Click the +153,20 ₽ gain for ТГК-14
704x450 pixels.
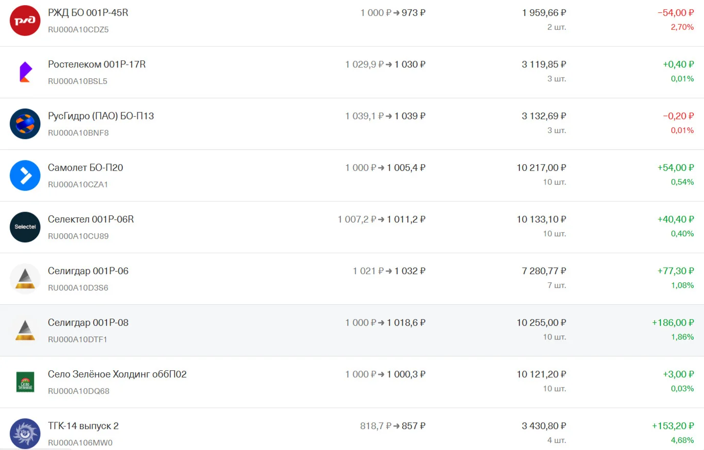click(x=673, y=426)
